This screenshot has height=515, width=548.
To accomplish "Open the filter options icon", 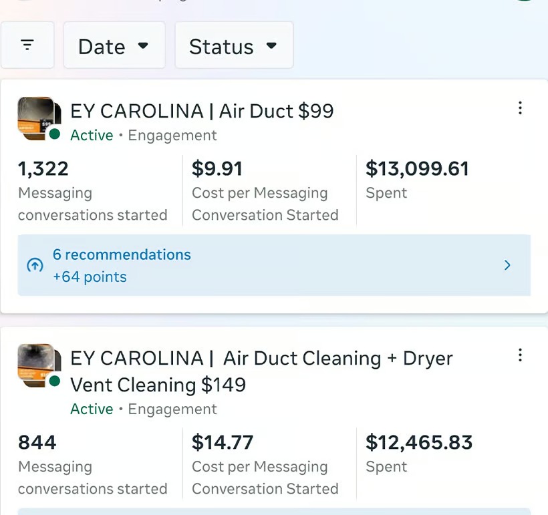I will click(x=27, y=45).
